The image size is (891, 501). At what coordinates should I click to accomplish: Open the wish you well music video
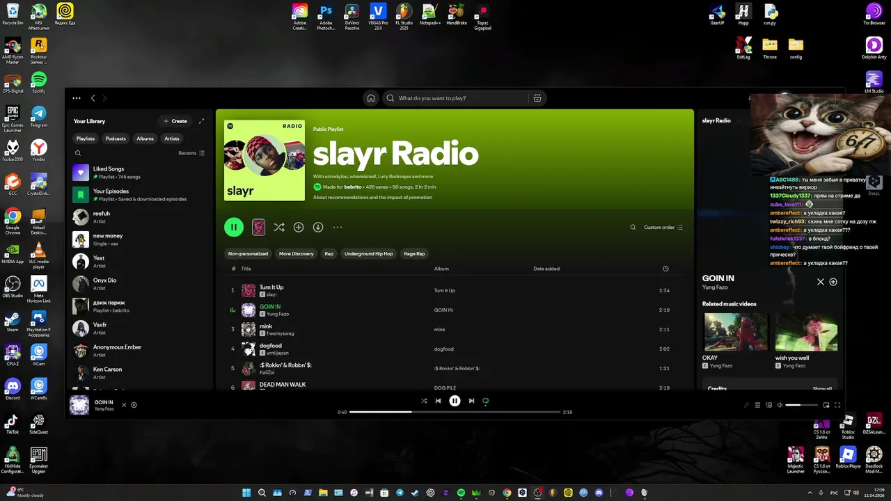click(807, 341)
